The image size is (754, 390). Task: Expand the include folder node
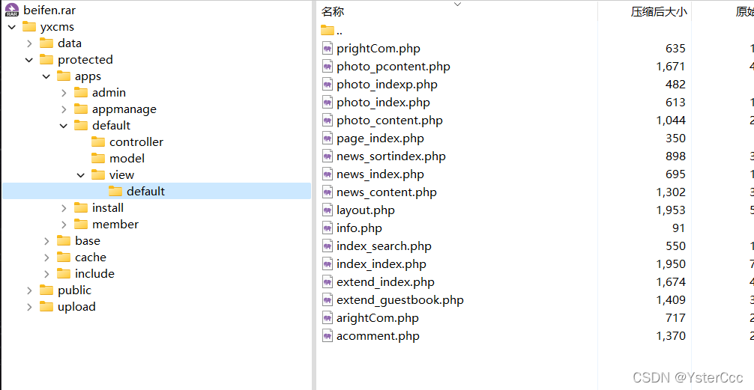tap(46, 274)
